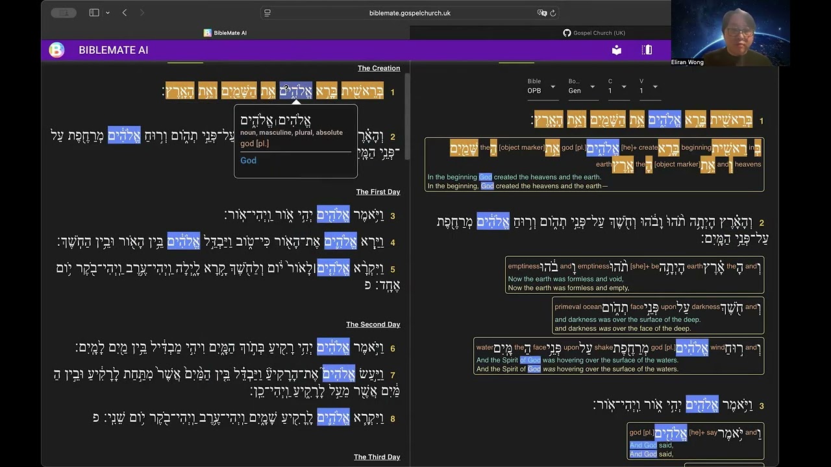Click highlighted Elohim word in left verse 3
Viewport: 831px width, 467px height.
pyautogui.click(x=333, y=214)
